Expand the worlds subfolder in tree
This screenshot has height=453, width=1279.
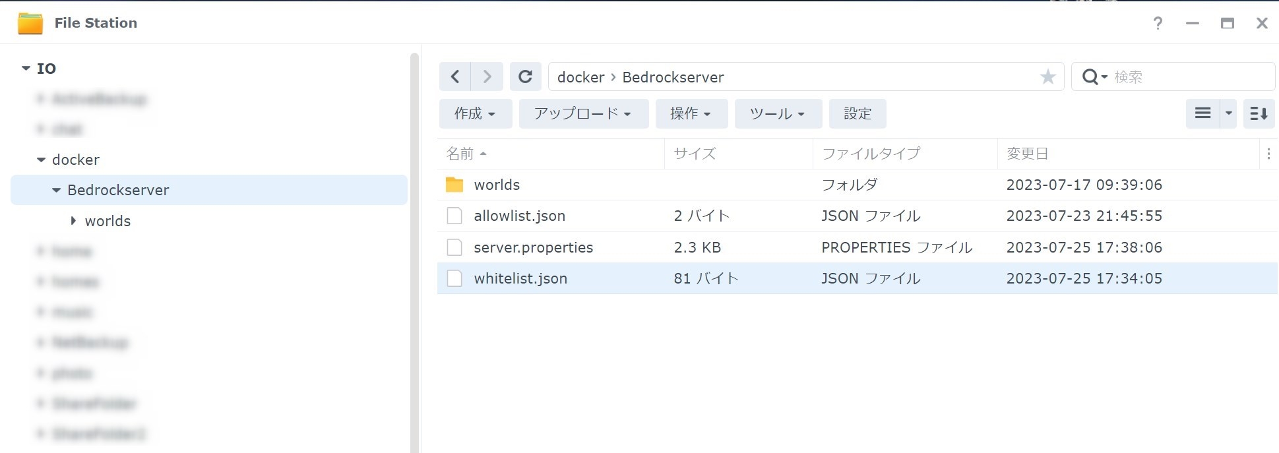coord(73,221)
